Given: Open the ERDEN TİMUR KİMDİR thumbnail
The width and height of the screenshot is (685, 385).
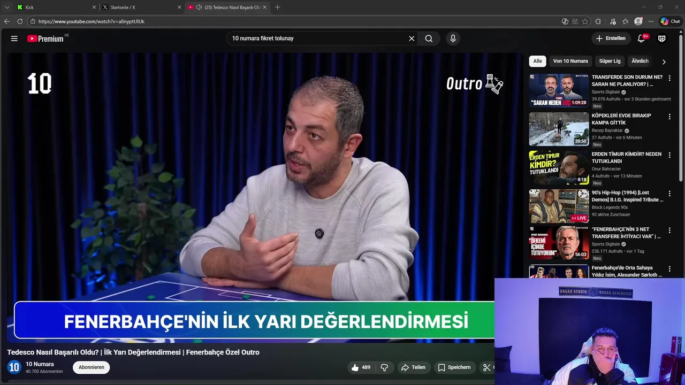Looking at the screenshot, I should click(x=559, y=167).
